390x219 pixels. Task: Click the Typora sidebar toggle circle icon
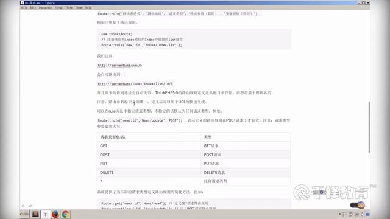tap(23, 206)
